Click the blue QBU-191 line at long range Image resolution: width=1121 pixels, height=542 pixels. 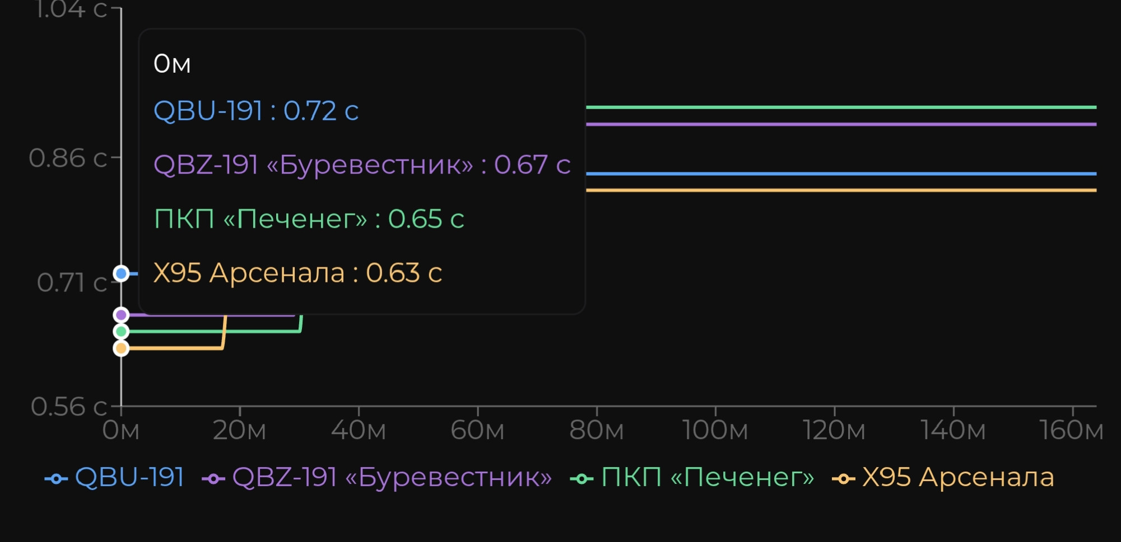[840, 173]
